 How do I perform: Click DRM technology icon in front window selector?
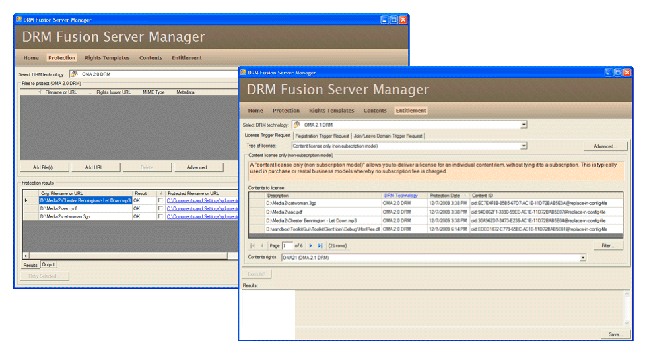296,125
